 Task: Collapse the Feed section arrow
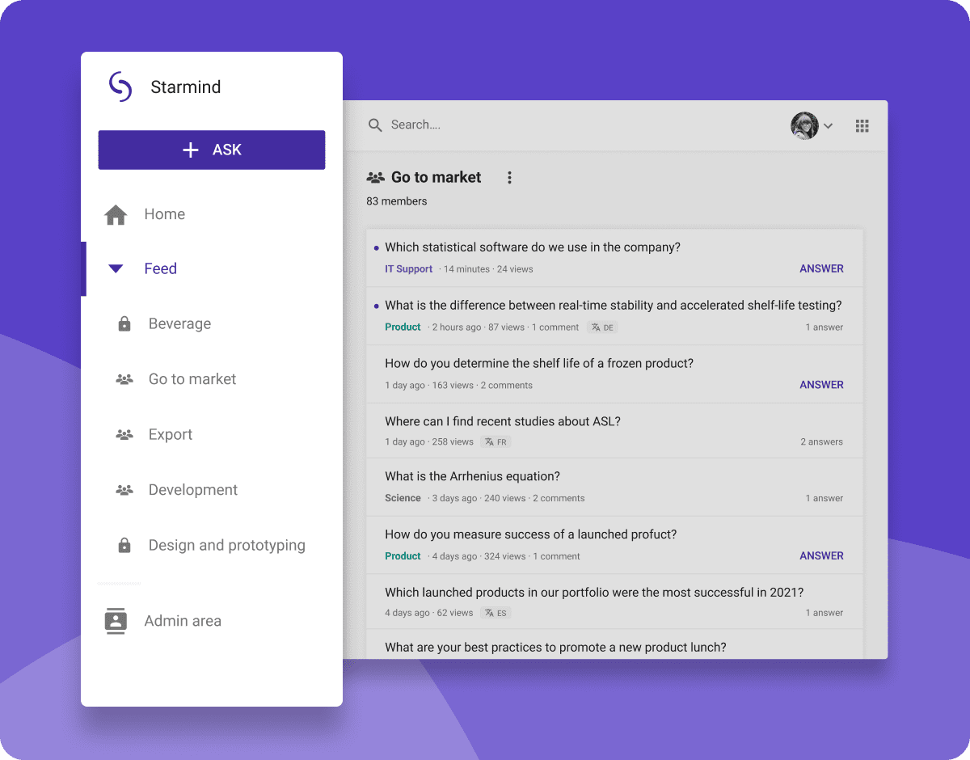coord(116,269)
